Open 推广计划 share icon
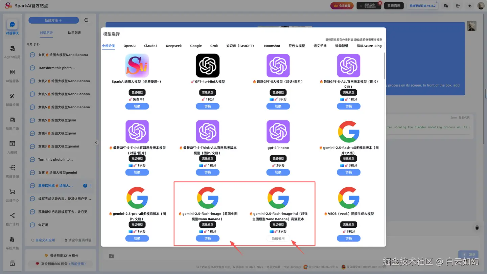487x274 pixels. [12, 215]
